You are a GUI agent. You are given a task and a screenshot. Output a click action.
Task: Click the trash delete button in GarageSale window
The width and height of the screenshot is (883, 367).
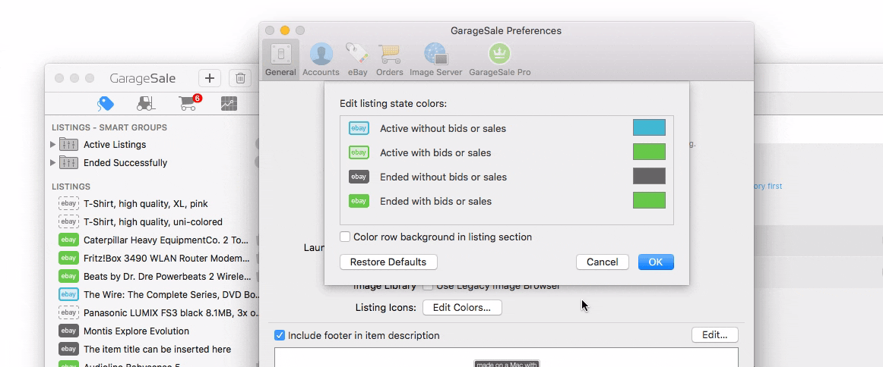[x=240, y=78]
